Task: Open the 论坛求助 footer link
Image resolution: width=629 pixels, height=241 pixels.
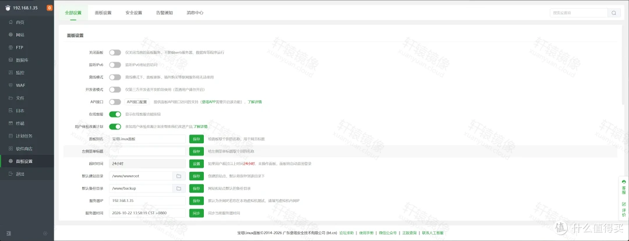Action: coord(346,233)
